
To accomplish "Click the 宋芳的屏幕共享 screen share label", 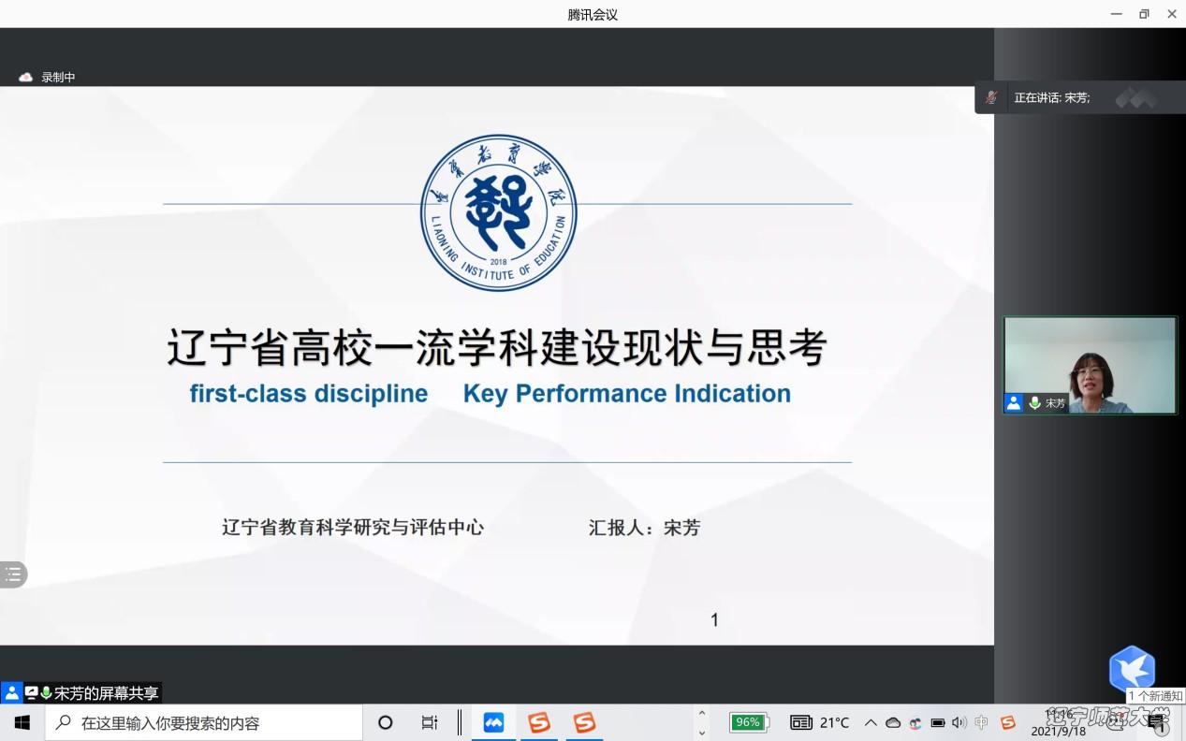I will tap(106, 693).
